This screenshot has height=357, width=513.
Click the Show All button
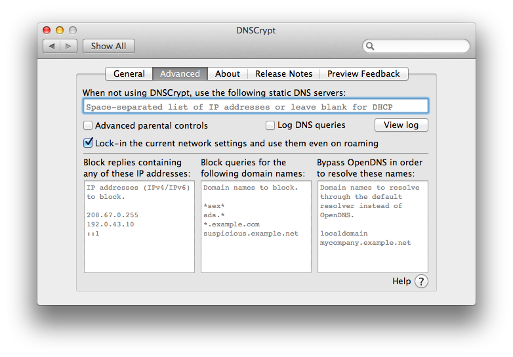click(108, 46)
